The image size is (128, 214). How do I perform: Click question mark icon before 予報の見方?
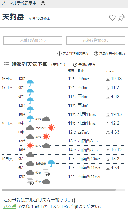(x=75, y=65)
